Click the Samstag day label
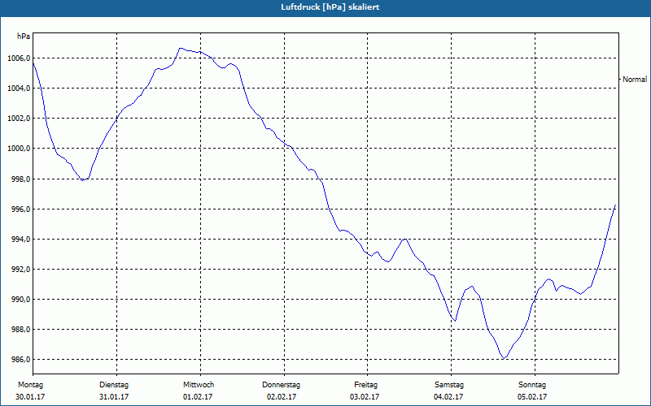Image resolution: width=651 pixels, height=406 pixels. click(449, 385)
